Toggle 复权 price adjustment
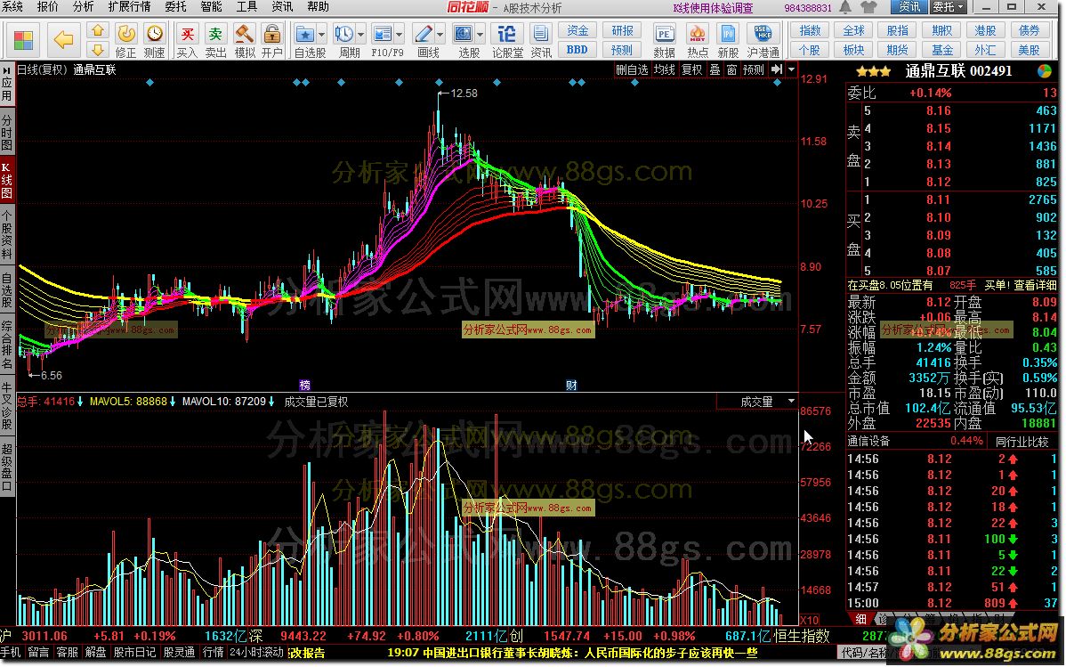 692,69
